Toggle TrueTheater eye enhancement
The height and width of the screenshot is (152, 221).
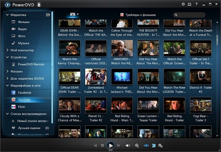(x=146, y=145)
